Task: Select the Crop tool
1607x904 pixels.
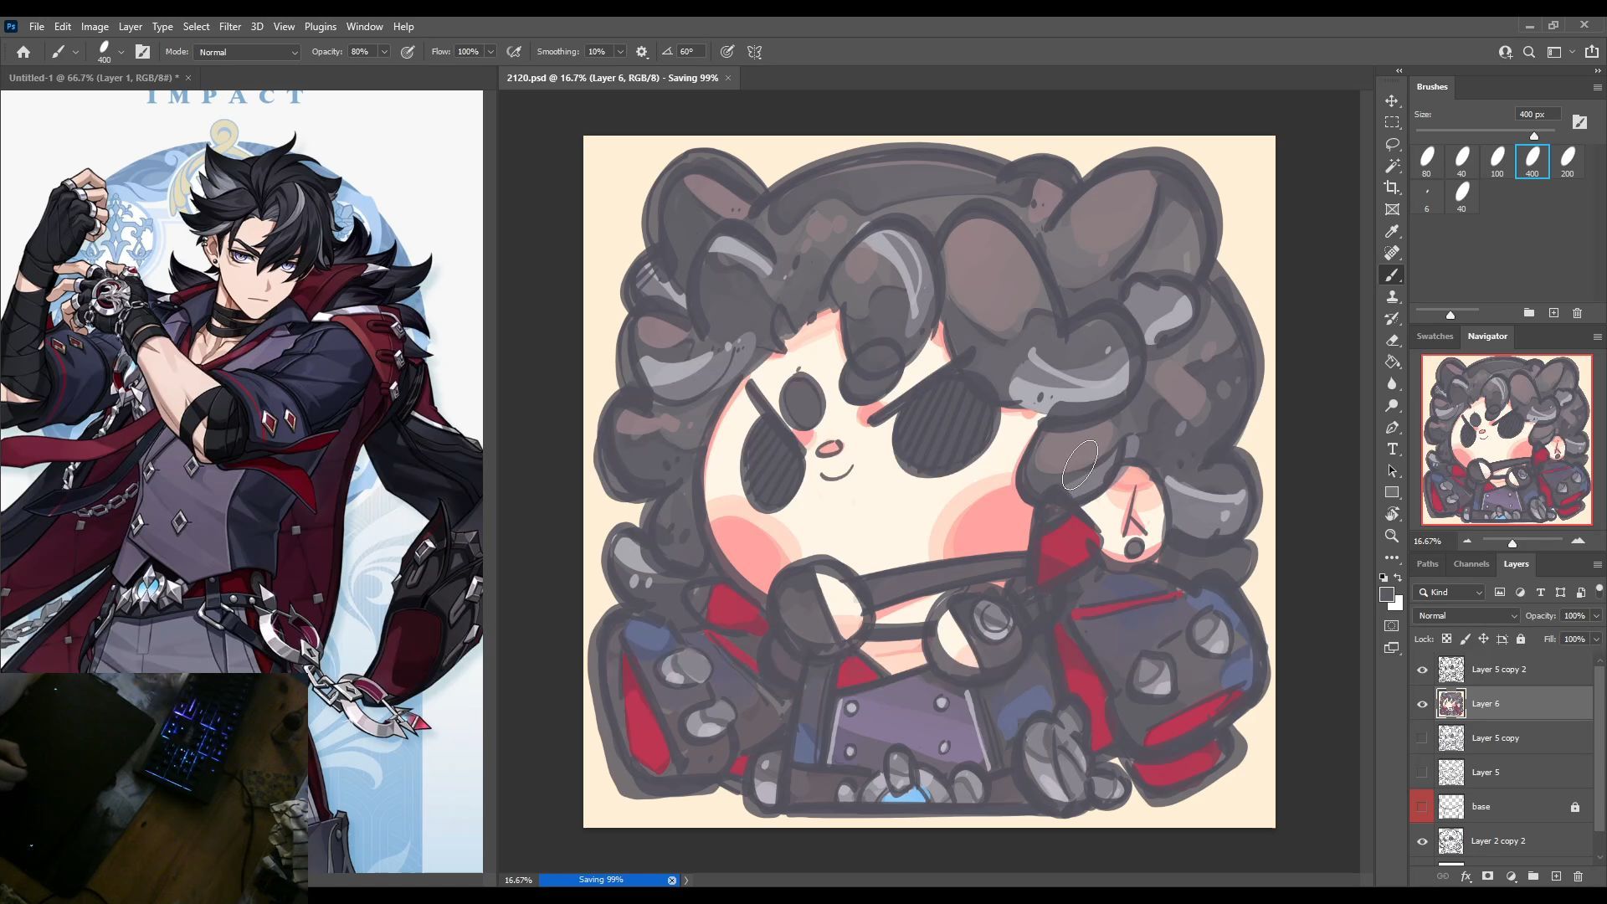Action: point(1392,187)
